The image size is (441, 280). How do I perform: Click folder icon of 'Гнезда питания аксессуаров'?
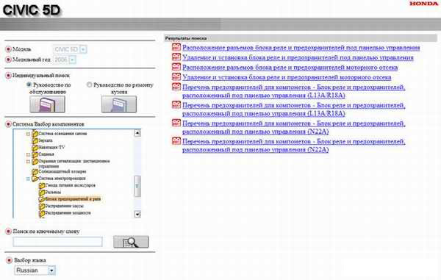click(42, 185)
